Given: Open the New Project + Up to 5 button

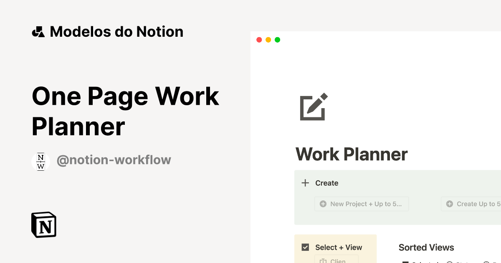Looking at the screenshot, I should click(362, 204).
